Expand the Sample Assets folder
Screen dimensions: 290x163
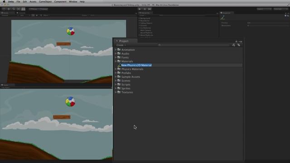[x=116, y=77]
